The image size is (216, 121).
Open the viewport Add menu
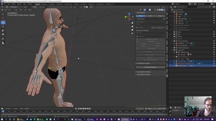pyautogui.click(x=25, y=10)
